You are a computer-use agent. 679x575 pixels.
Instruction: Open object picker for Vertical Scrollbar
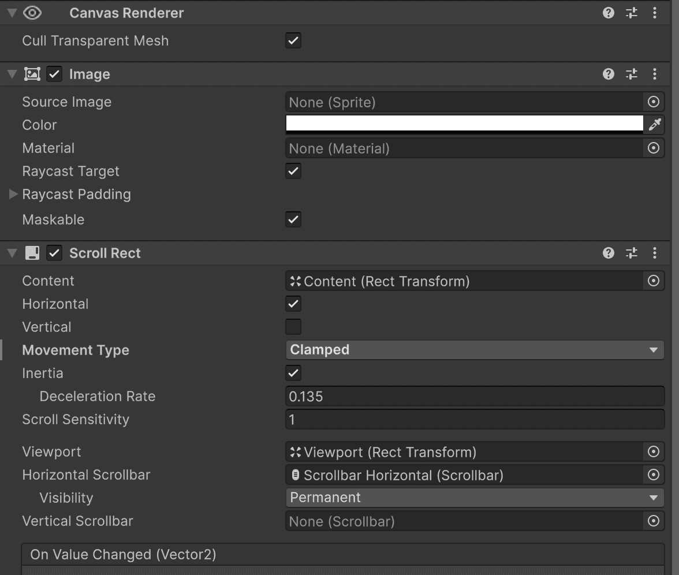(654, 521)
